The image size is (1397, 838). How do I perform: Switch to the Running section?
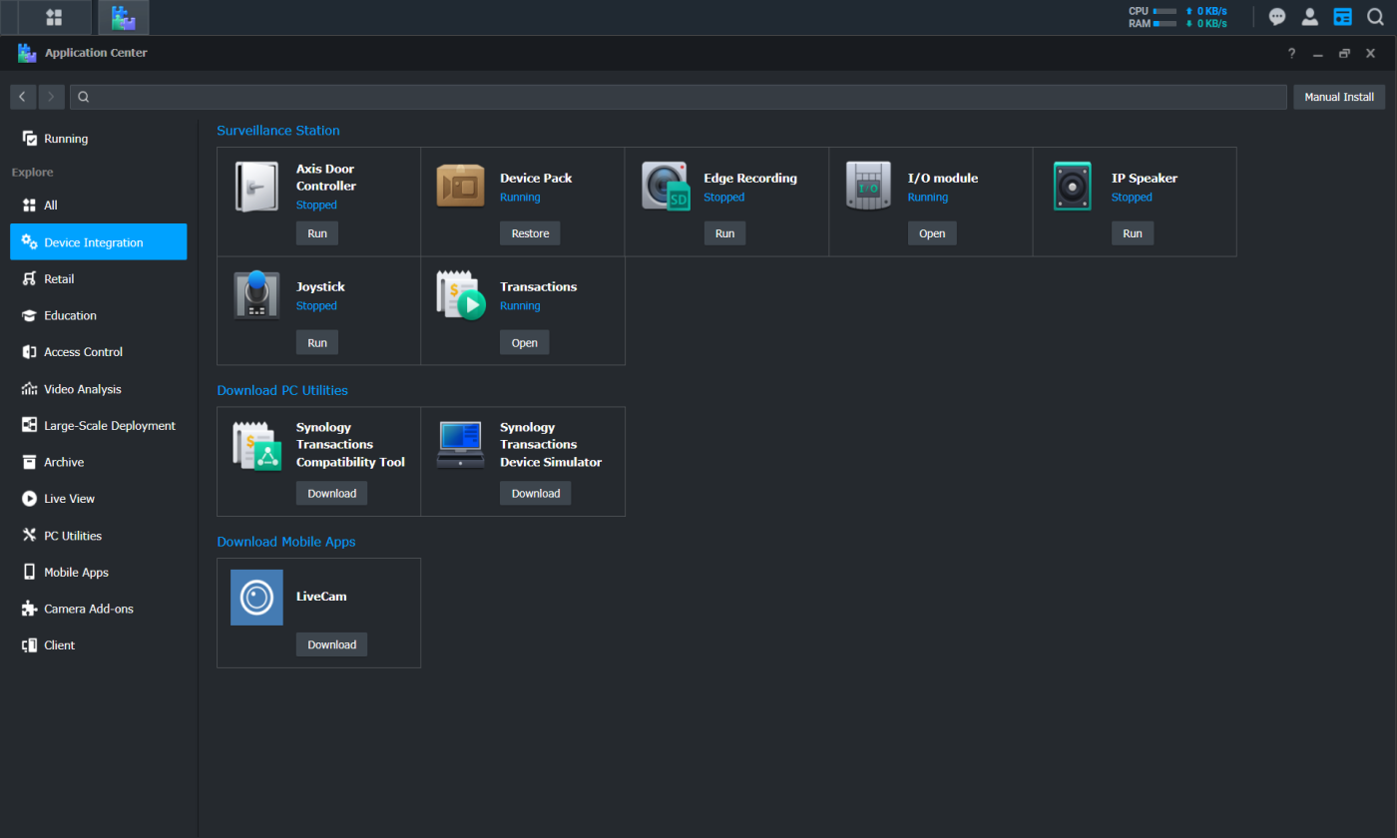(x=66, y=139)
